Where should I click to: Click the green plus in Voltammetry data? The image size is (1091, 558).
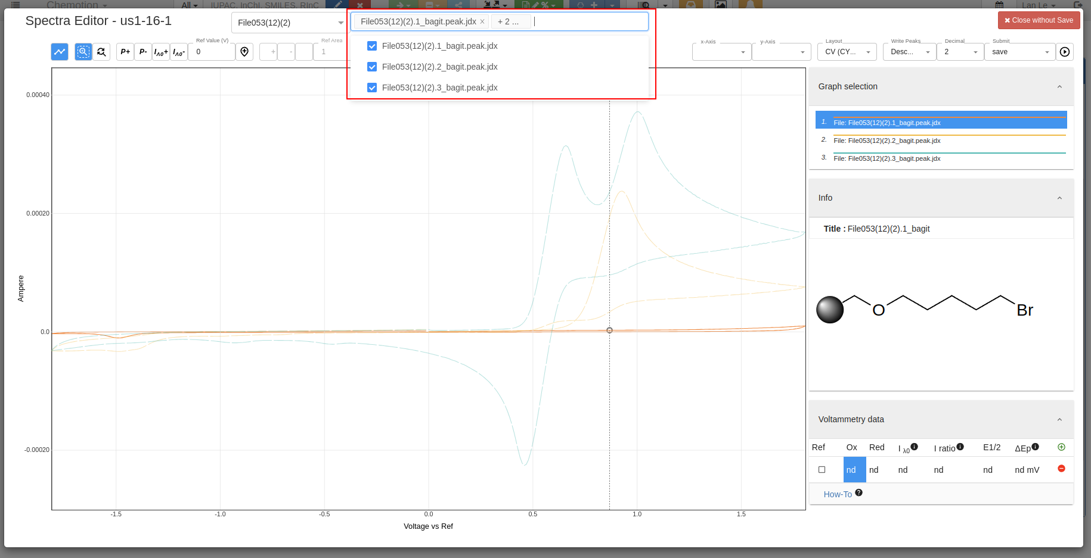pyautogui.click(x=1061, y=447)
